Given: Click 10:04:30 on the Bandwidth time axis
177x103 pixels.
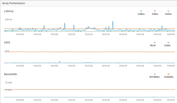Looking at the screenshot, I should point(171,100).
